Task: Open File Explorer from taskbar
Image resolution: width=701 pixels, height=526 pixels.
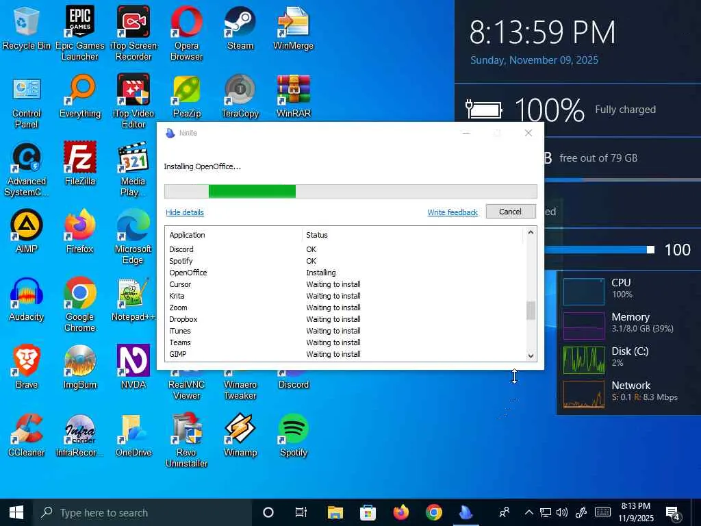Action: pos(335,512)
